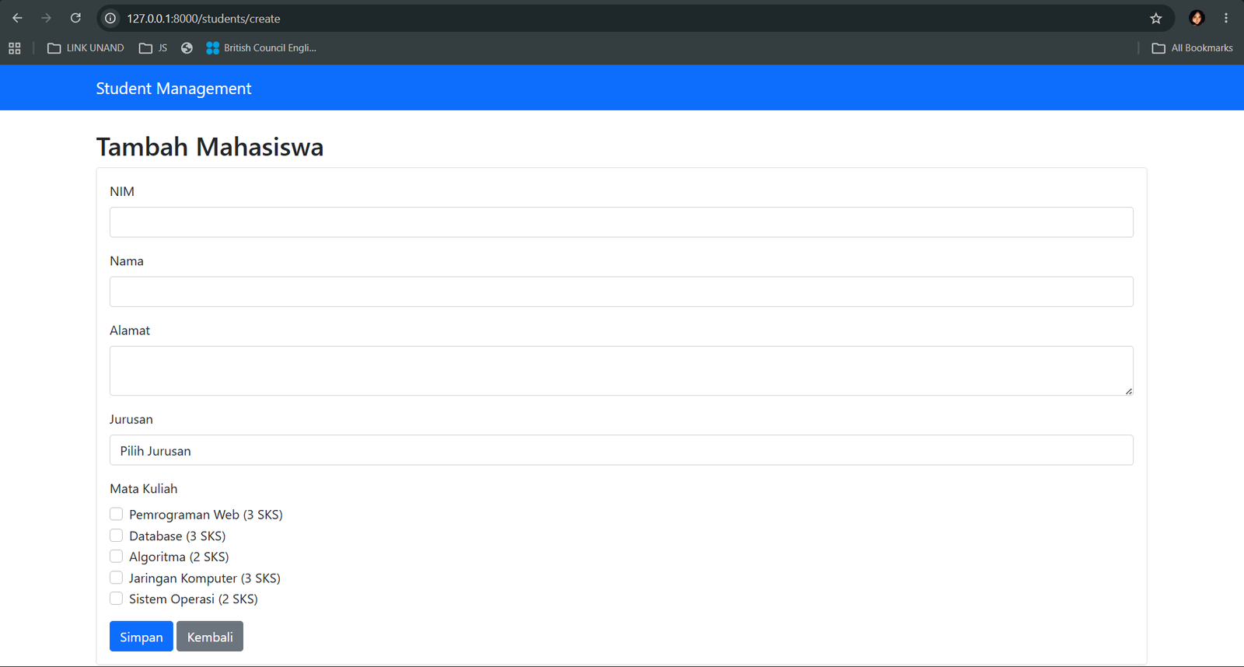Viewport: 1244px width, 667px height.
Task: Reload the current page
Action: [x=75, y=18]
